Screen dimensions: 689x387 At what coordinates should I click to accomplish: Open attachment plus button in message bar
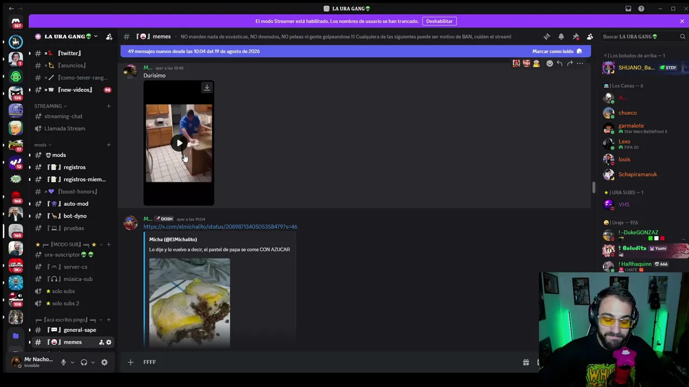tap(130, 362)
